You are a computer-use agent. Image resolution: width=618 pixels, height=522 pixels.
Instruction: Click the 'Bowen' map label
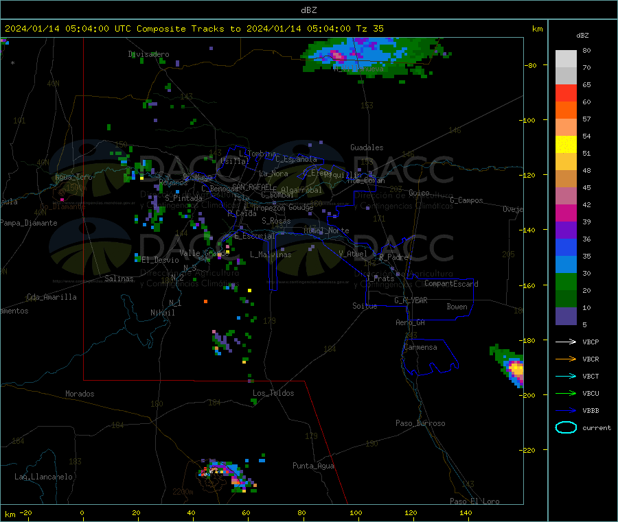457,307
